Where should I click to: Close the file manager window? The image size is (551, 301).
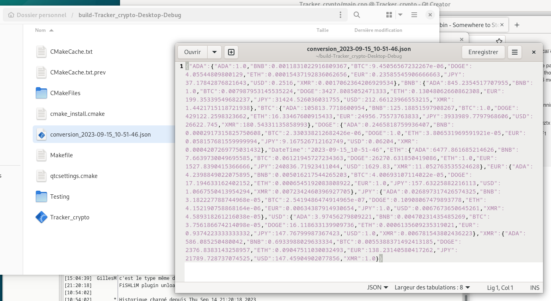click(x=430, y=15)
